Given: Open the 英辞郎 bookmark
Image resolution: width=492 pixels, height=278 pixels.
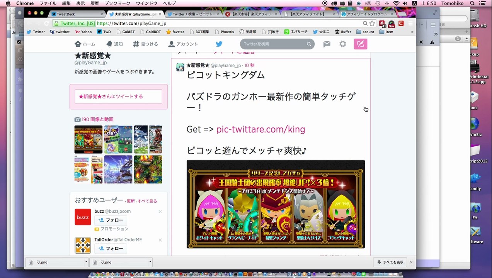Looking at the screenshot, I should coord(247,32).
